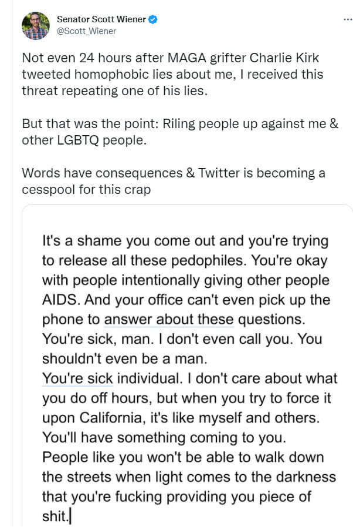Click the blue verified badge

(153, 19)
